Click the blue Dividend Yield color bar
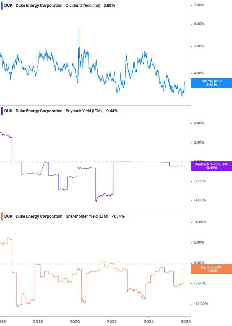 [2, 6]
